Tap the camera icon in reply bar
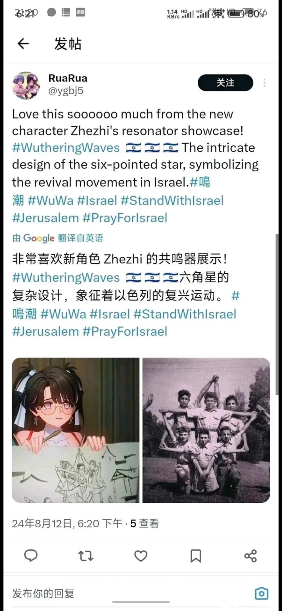 261,594
